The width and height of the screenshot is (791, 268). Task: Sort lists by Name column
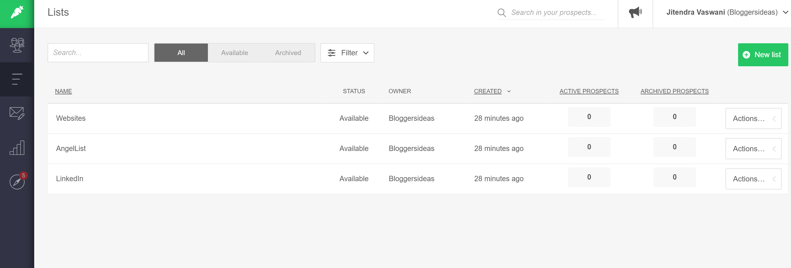pyautogui.click(x=63, y=91)
